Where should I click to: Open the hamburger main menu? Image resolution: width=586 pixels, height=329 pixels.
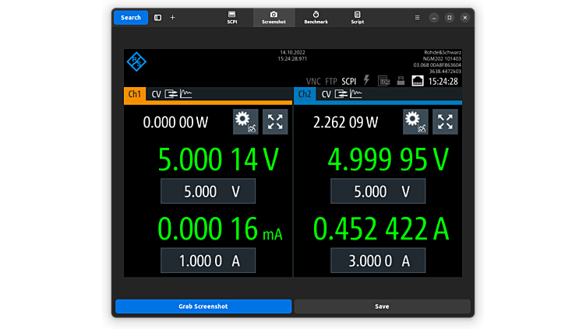tap(417, 17)
